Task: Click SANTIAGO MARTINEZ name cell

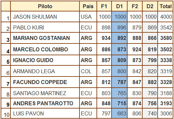Action: (x=45, y=93)
